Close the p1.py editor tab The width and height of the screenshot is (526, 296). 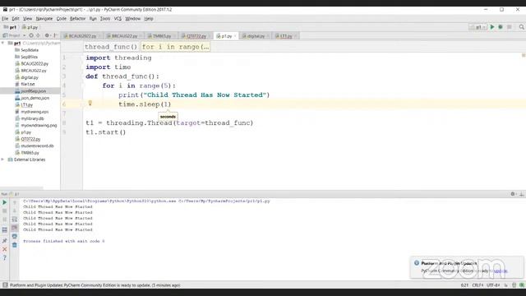point(235,36)
